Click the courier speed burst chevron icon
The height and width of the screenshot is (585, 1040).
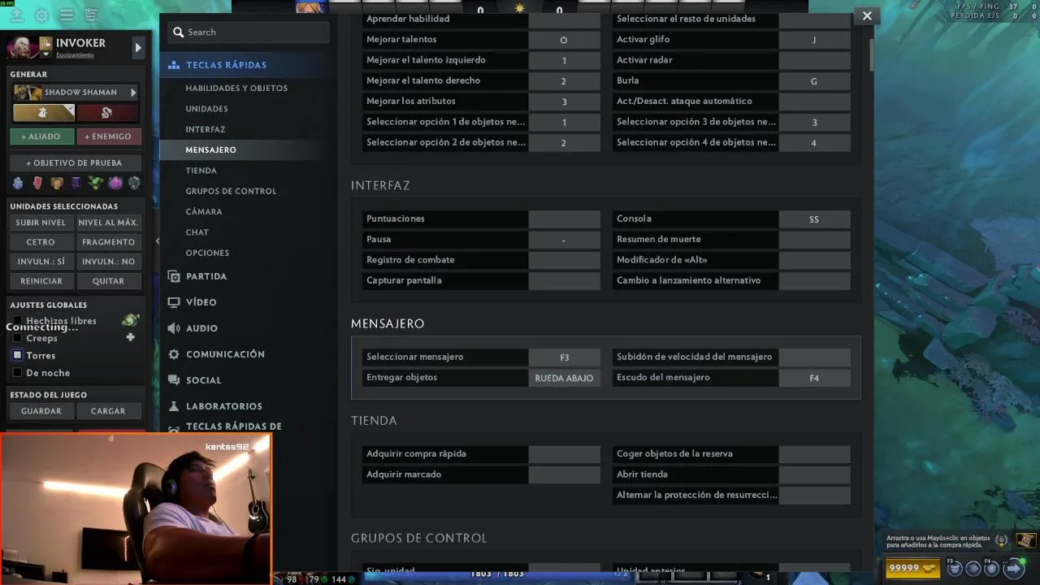point(973,568)
